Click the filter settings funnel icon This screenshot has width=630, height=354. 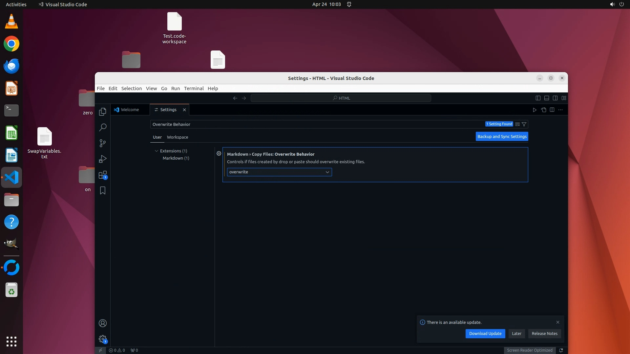tap(524, 124)
